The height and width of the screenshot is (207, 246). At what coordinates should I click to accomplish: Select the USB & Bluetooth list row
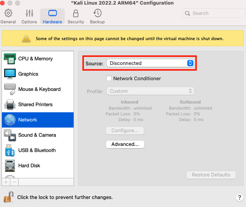tap(38, 150)
